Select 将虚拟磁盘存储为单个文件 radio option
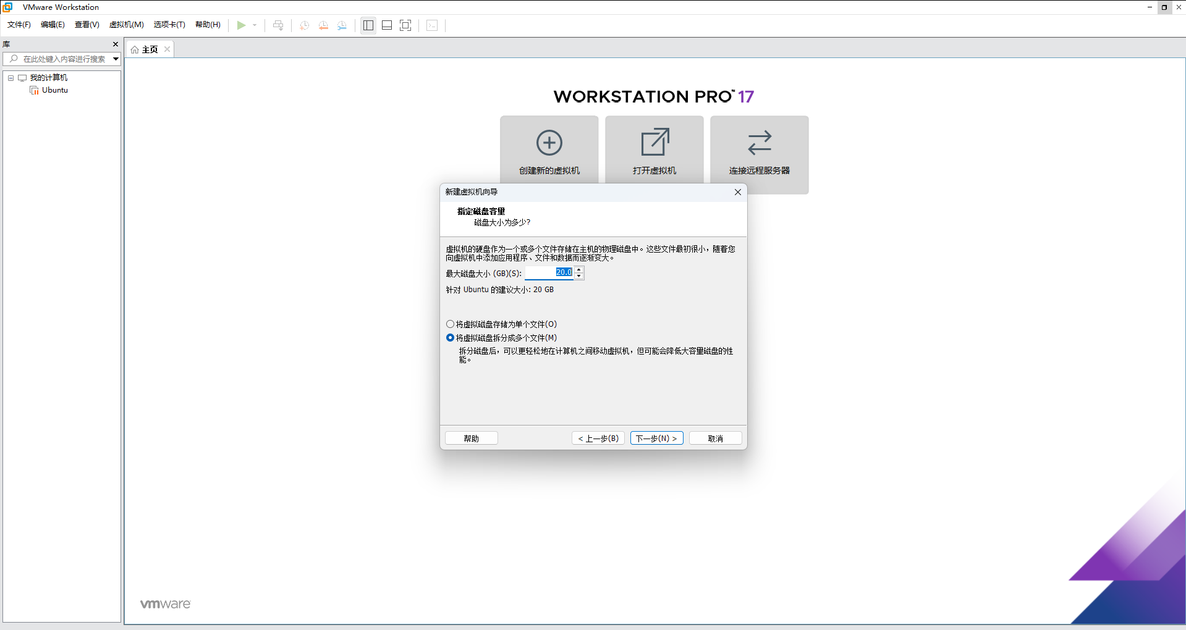The height and width of the screenshot is (630, 1186). click(501, 324)
